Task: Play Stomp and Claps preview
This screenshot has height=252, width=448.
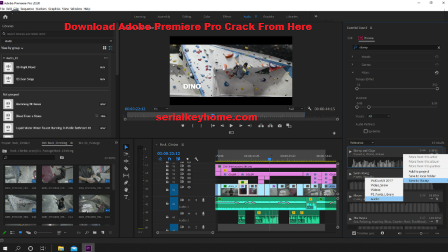Action: 351,152
